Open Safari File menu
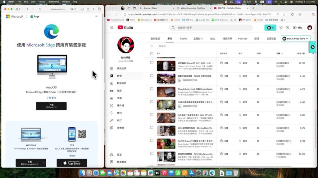This screenshot has height=178, width=318. pyautogui.click(x=19, y=2)
